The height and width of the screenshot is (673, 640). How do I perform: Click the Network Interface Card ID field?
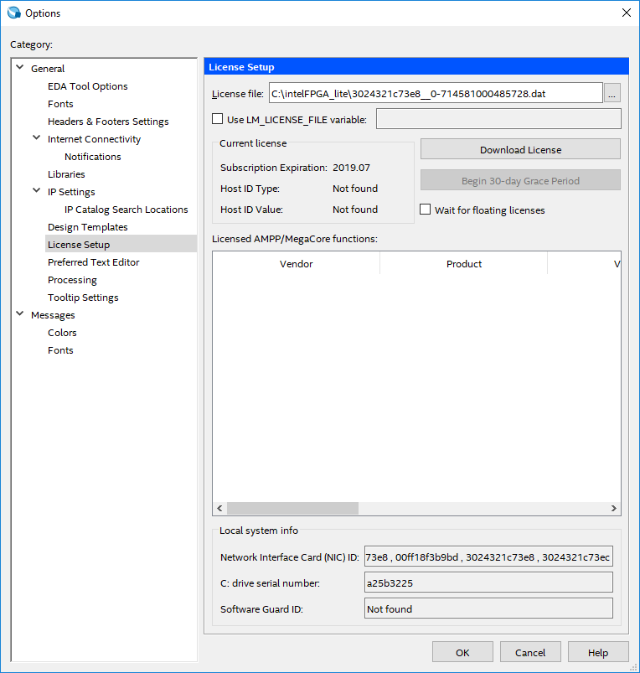488,557
